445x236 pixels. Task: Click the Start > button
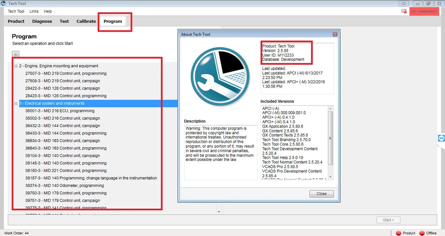click(388, 220)
